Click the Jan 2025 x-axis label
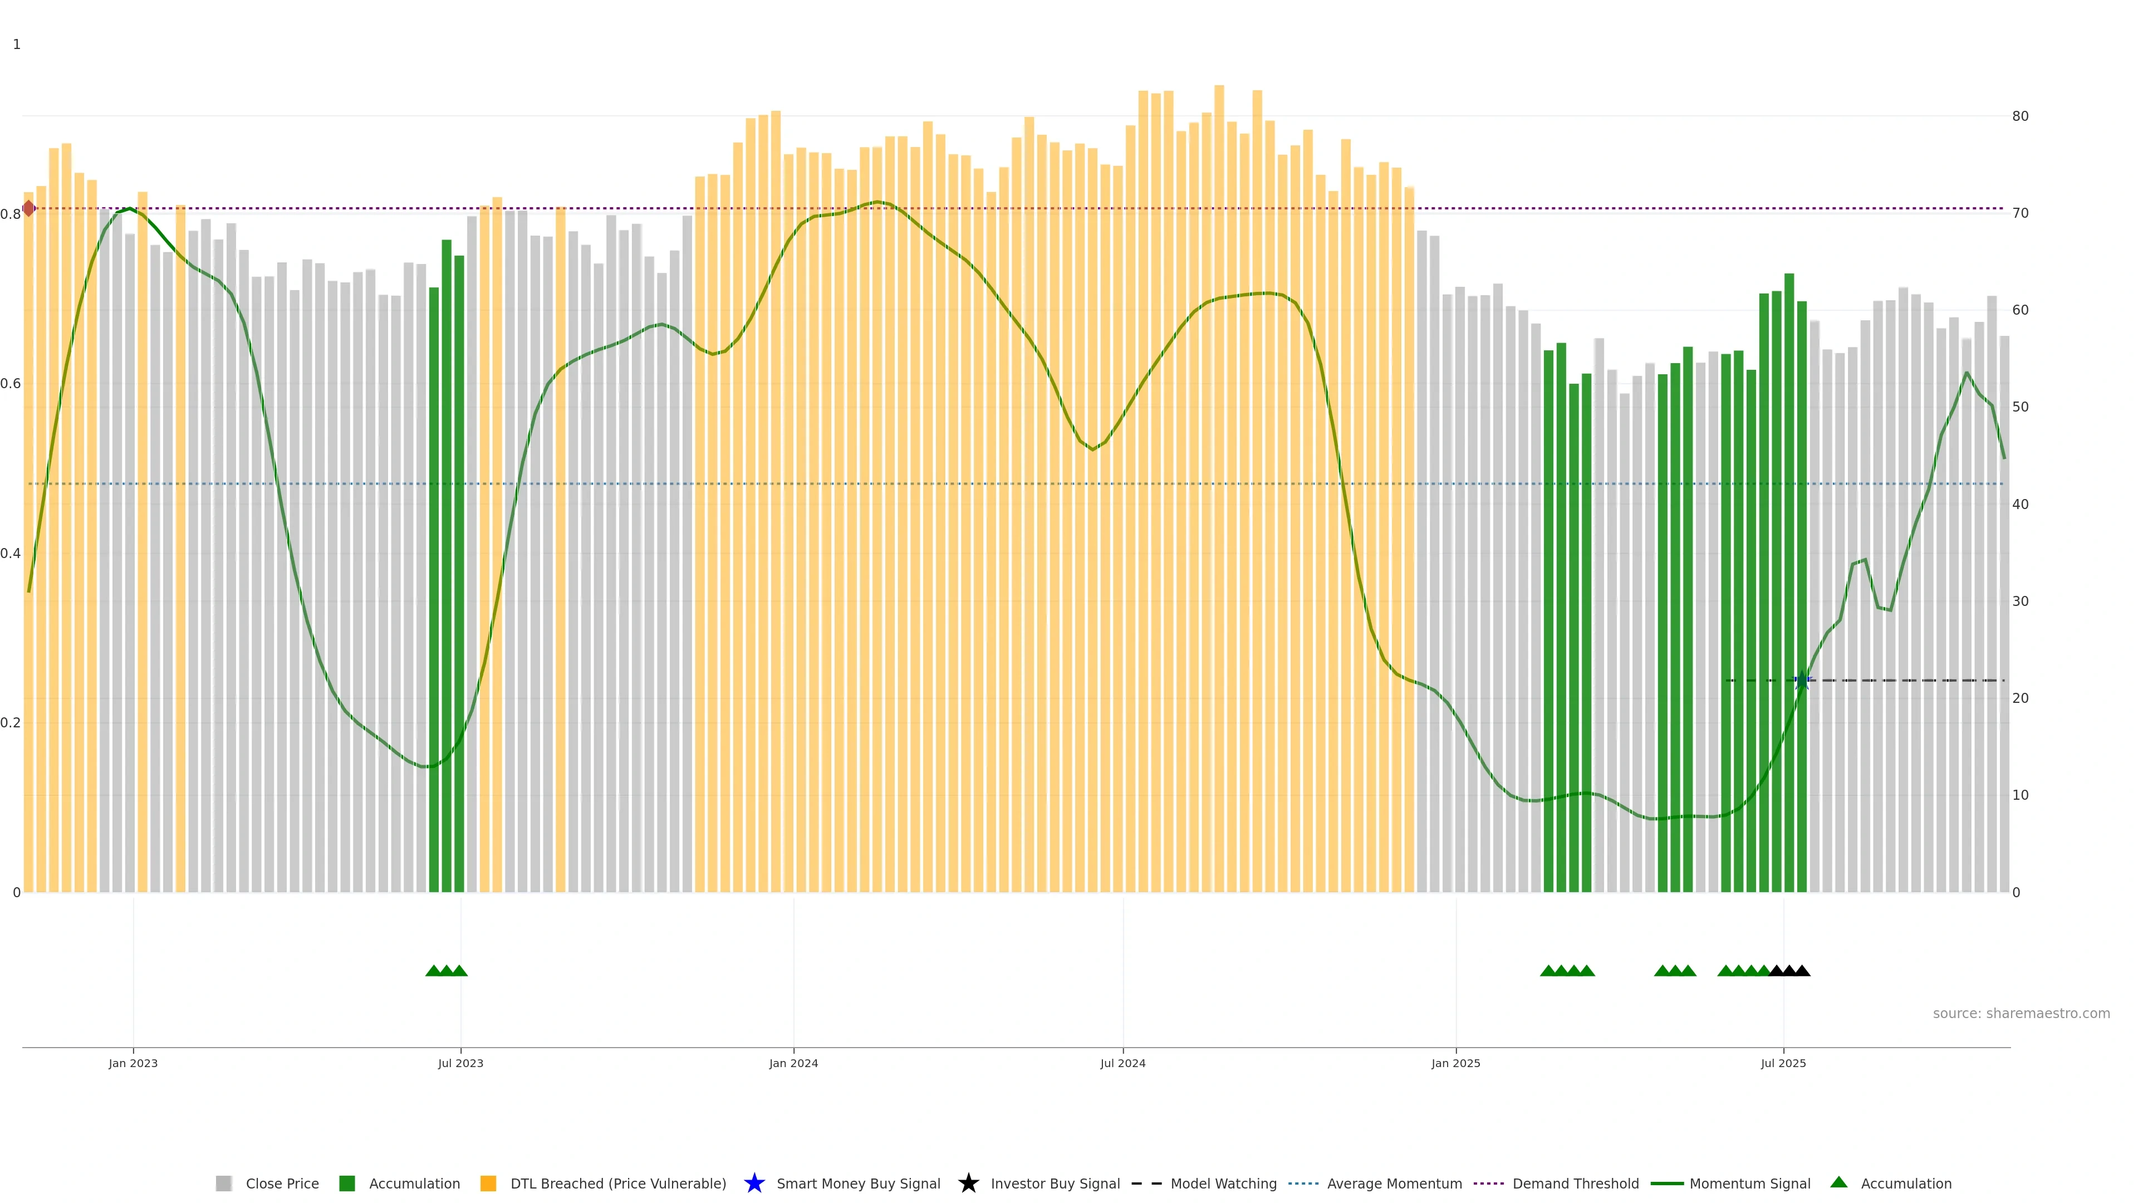This screenshot has height=1203, width=2138. coord(1455,1063)
